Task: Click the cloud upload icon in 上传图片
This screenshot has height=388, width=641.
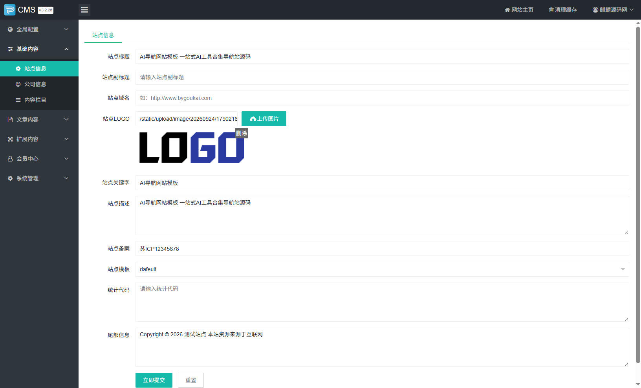Action: (x=253, y=119)
